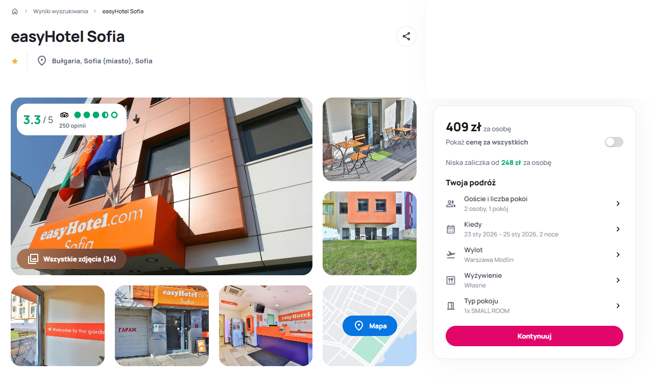
Task: Open Wyniki wyszukiwania breadcrumb
Action: click(60, 11)
